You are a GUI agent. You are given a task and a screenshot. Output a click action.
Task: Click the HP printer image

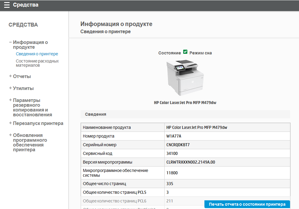point(185,78)
